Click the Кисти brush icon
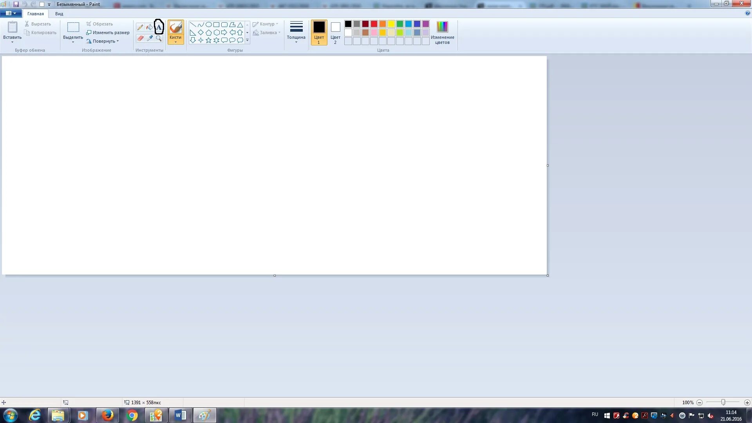Screen dimensions: 752x423 click(175, 27)
